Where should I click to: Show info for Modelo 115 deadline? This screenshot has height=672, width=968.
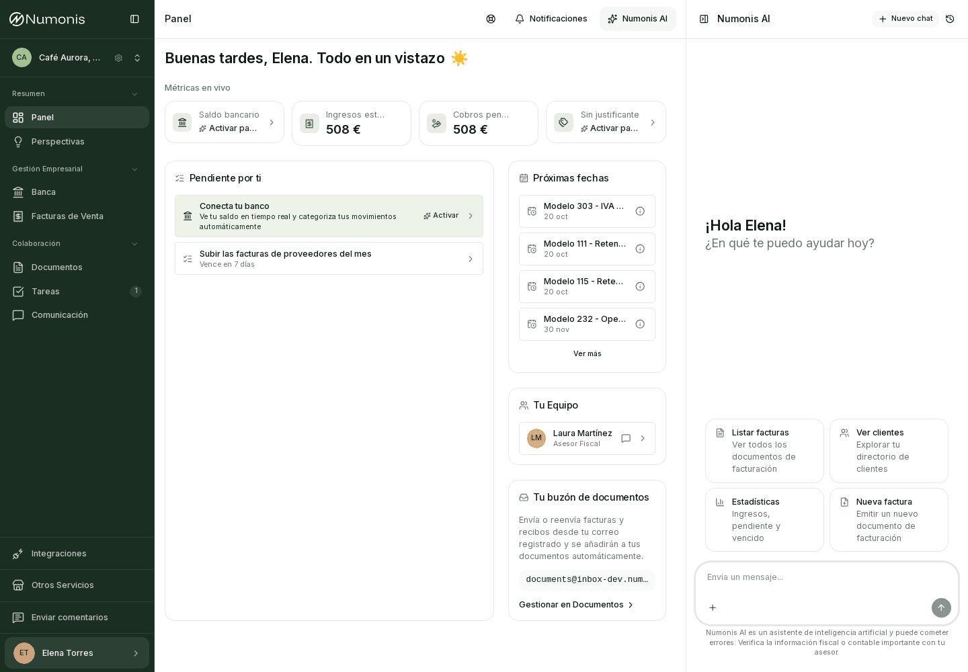coord(640,286)
